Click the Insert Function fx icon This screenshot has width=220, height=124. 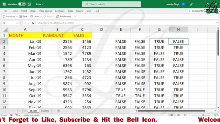pos(33,23)
